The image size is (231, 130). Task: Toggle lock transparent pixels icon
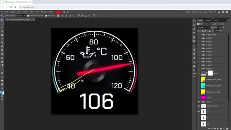tap(202, 31)
